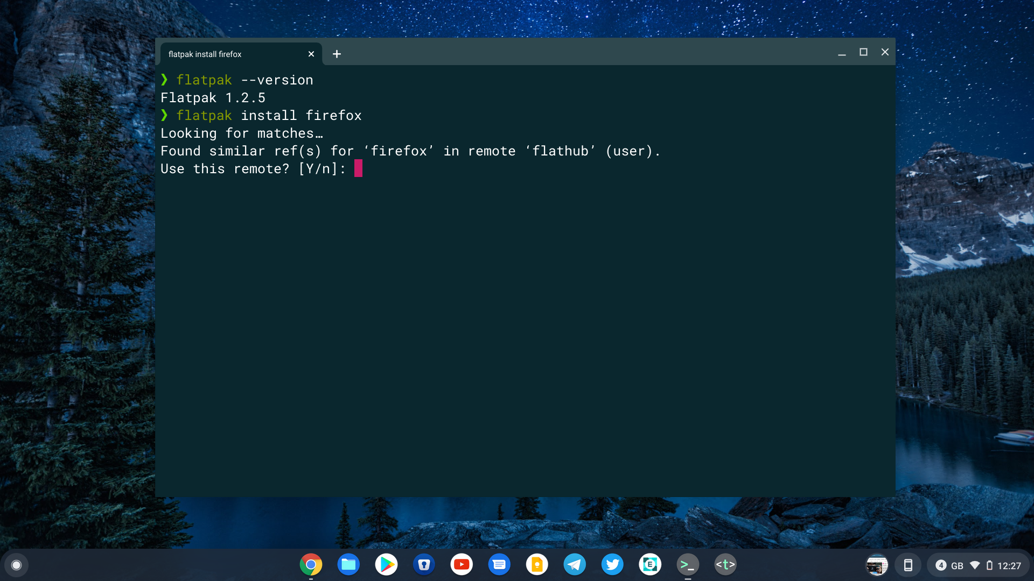Click the 'Found similar ref(s)' output line
The image size is (1034, 581).
click(410, 151)
